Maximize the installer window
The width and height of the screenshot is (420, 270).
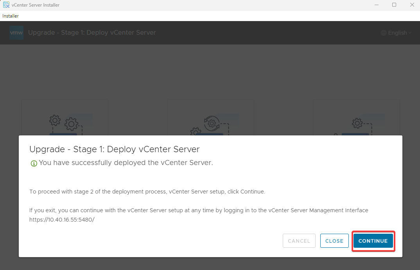pos(394,5)
